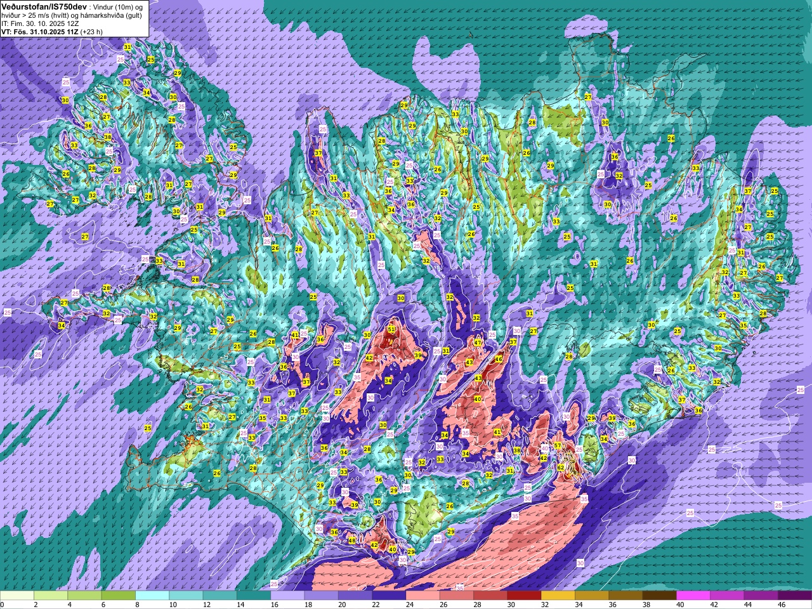Click the '12' label on the legend scale
812x609 pixels.
coord(206,605)
